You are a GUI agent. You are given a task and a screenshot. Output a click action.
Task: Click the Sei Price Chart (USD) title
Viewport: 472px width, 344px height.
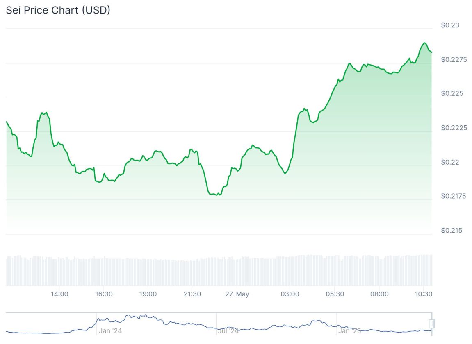(58, 11)
